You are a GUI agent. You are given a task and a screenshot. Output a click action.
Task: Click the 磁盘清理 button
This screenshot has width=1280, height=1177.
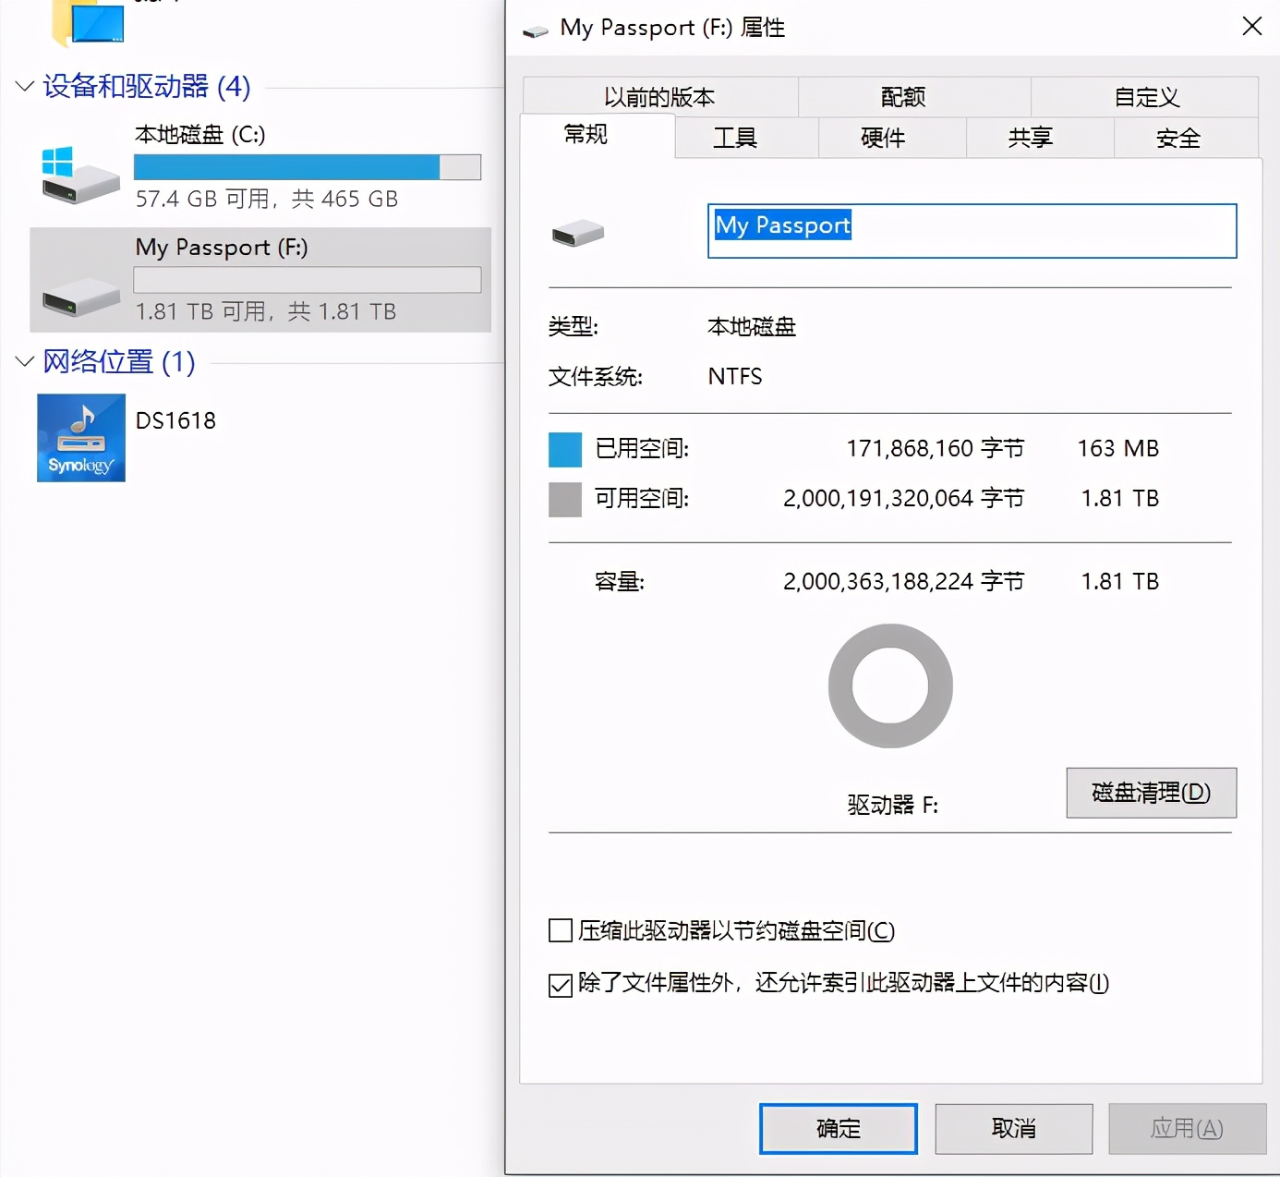tap(1151, 793)
